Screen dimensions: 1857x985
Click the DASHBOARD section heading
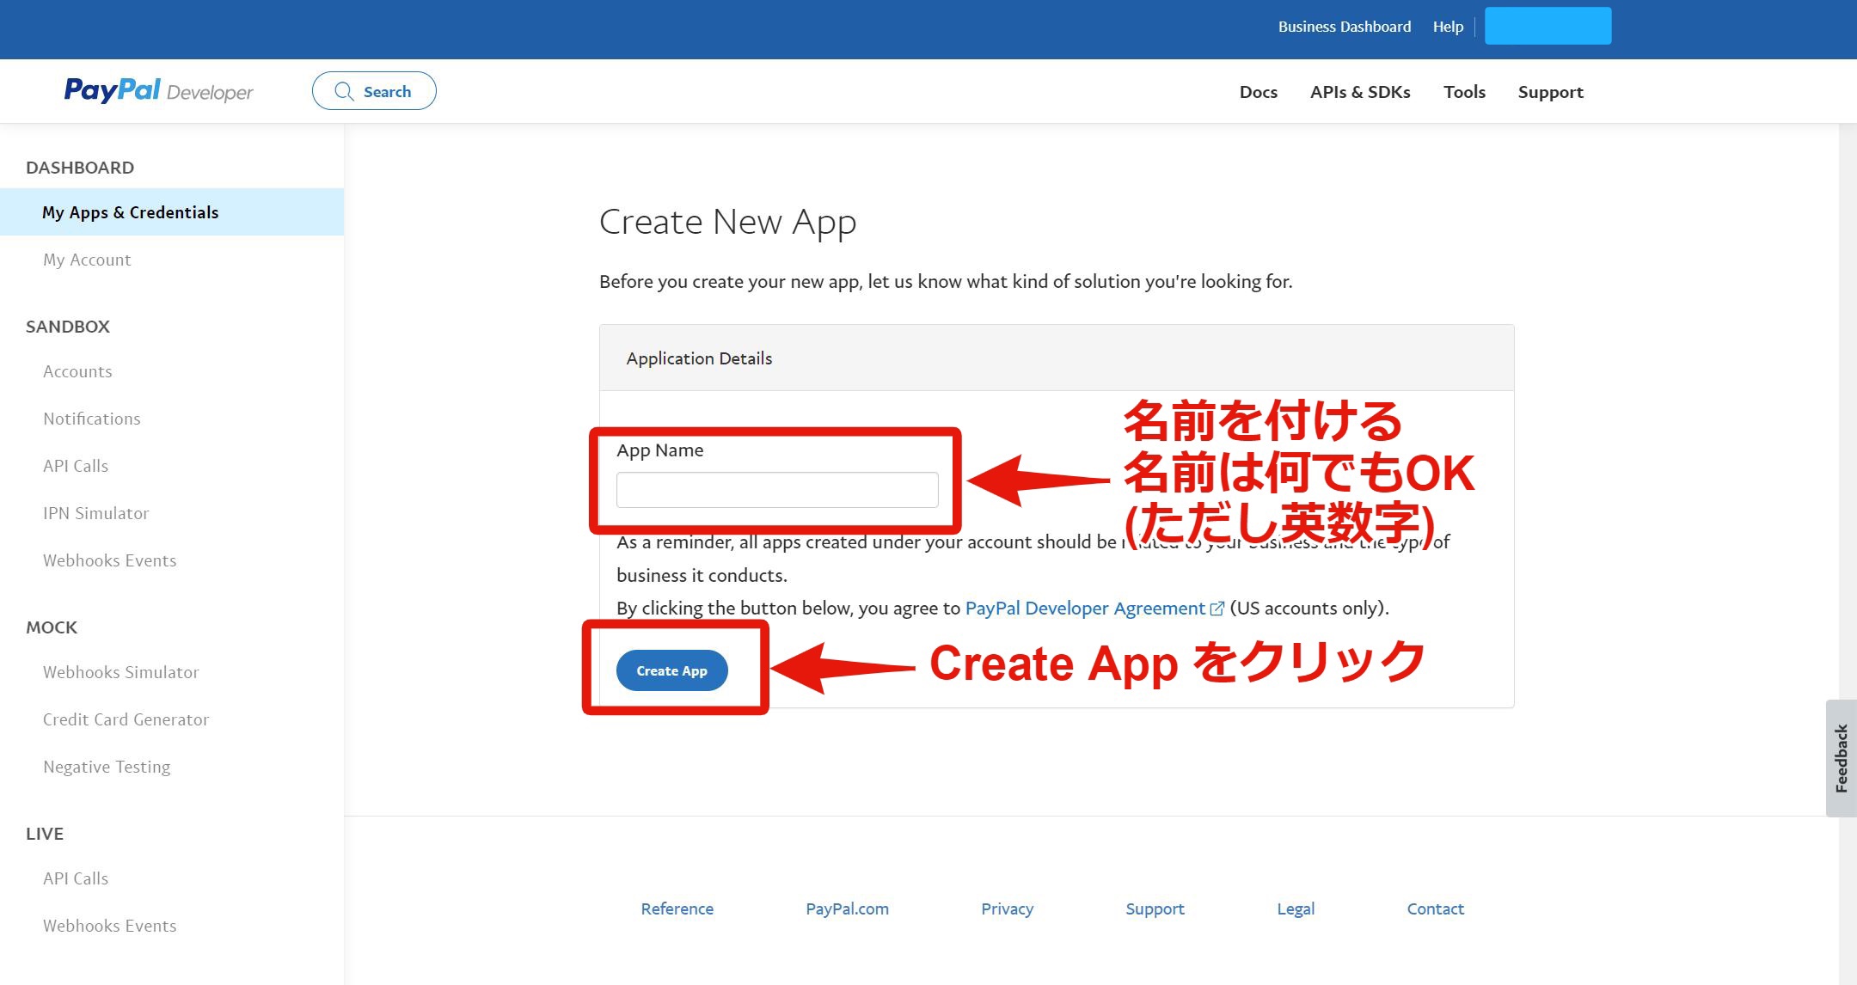(80, 168)
